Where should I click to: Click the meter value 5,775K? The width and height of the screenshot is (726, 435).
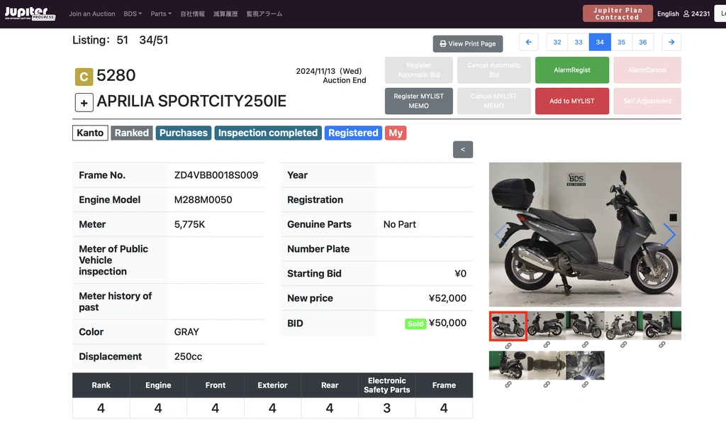click(189, 224)
